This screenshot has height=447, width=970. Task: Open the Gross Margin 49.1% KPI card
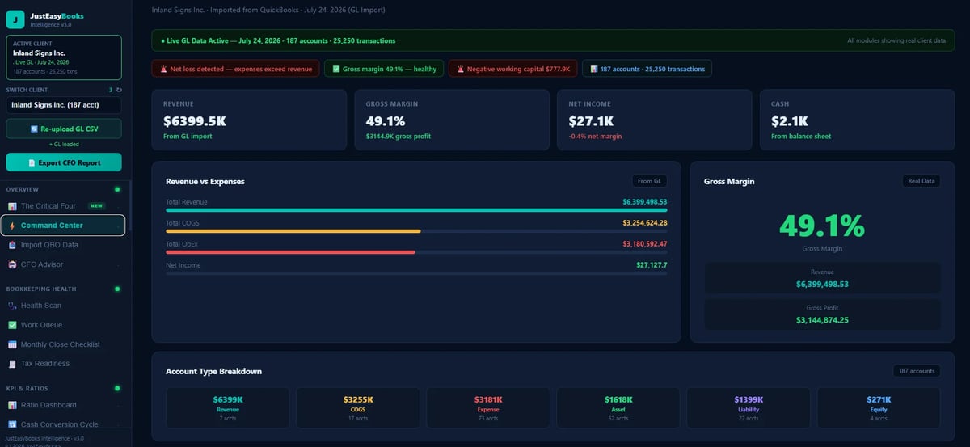pyautogui.click(x=453, y=120)
